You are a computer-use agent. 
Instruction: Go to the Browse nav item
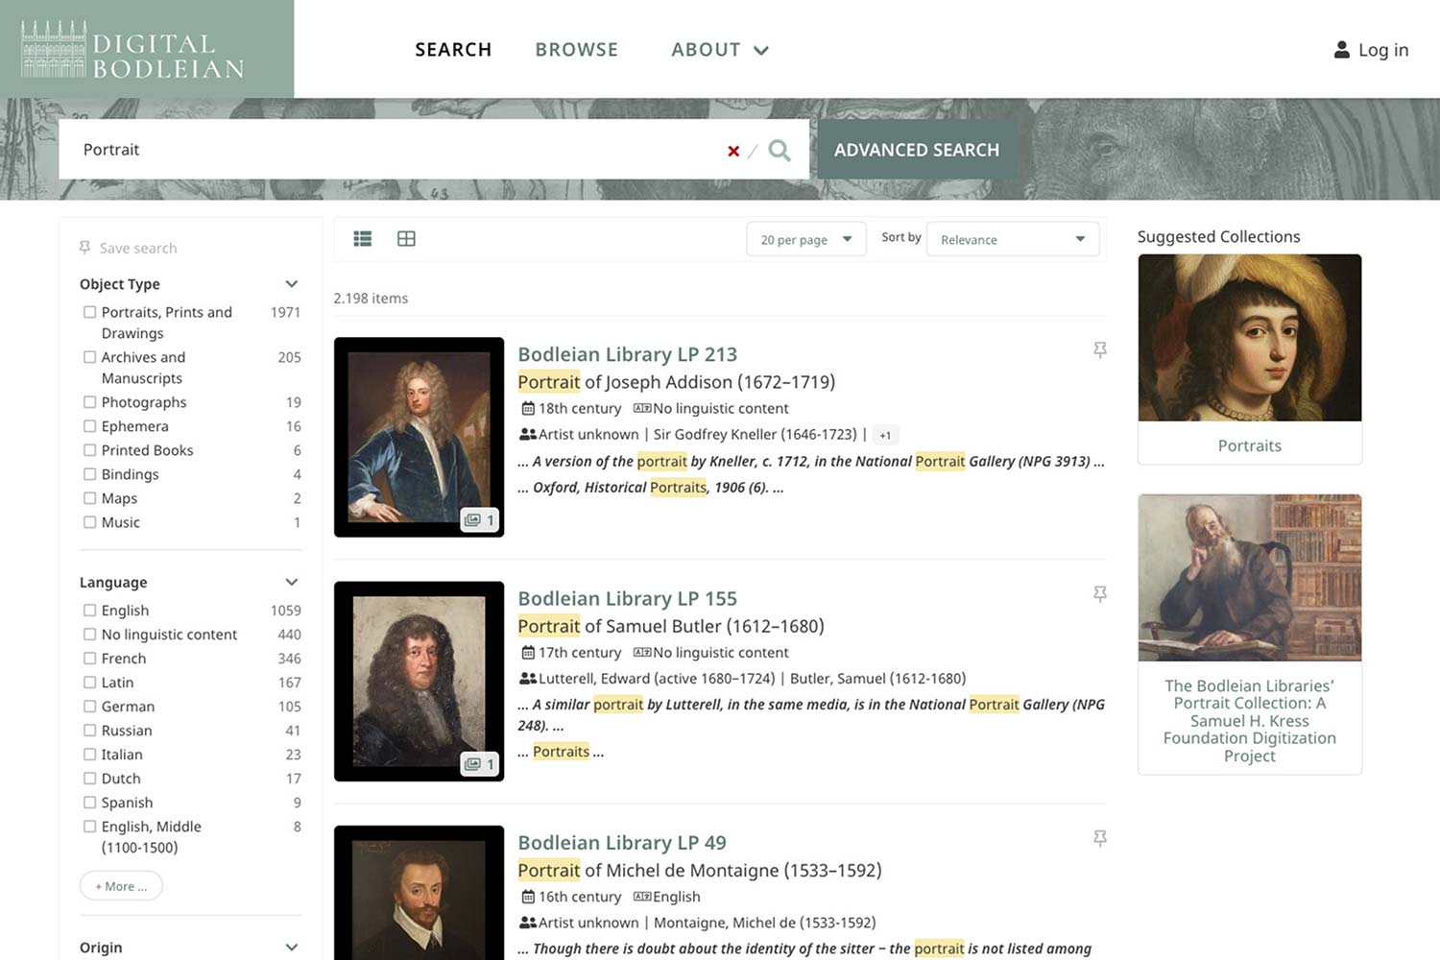click(577, 50)
